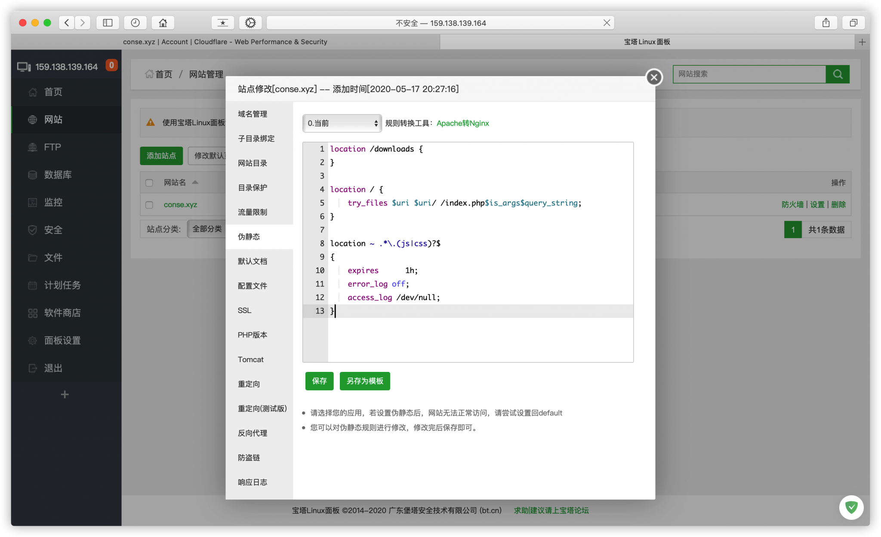Click the Safari home icon
Viewport: 881px width, 537px height.
click(163, 23)
